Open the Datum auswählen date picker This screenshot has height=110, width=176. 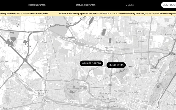coord(86,5)
